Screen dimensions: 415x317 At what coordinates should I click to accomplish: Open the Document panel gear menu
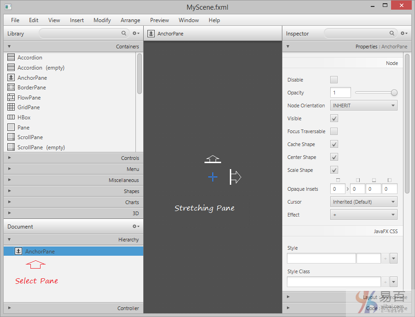tap(136, 227)
